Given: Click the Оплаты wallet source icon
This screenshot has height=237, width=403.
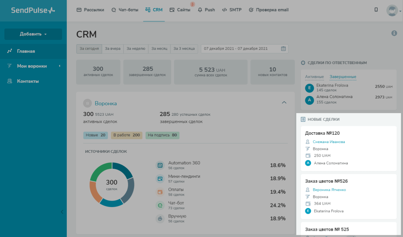Looking at the screenshot, I should 160,192.
